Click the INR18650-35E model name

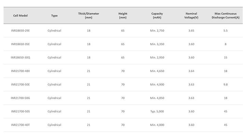click(x=20, y=44)
